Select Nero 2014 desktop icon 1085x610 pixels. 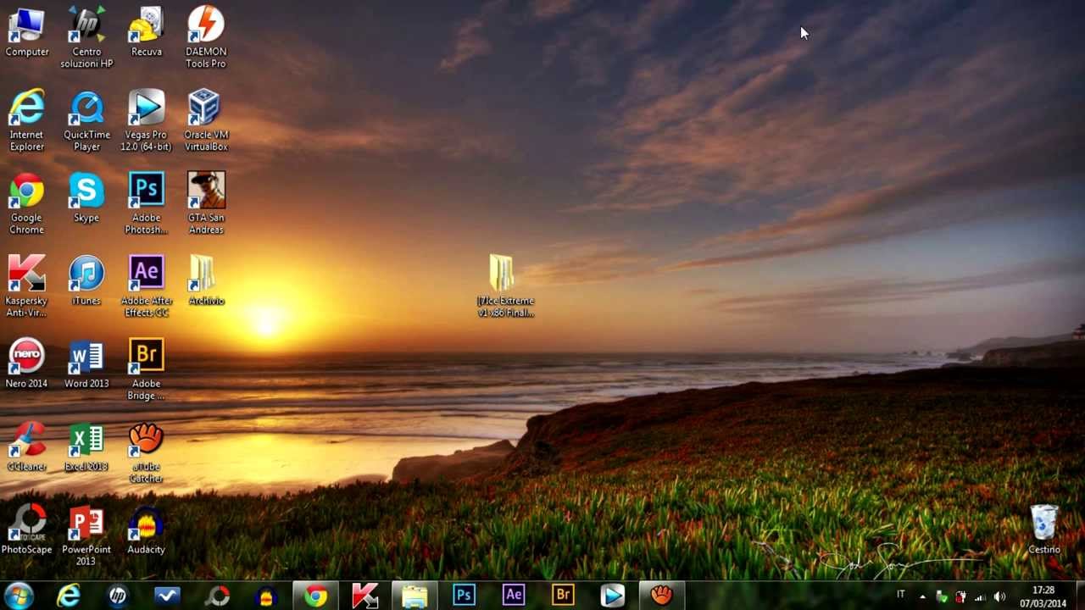pyautogui.click(x=26, y=364)
